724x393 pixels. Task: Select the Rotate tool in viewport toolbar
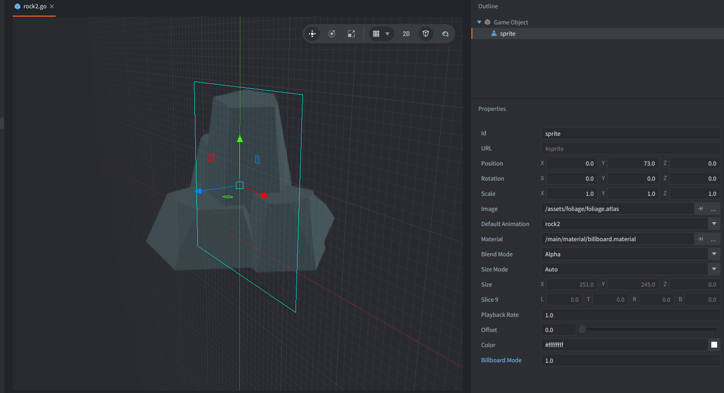click(332, 34)
